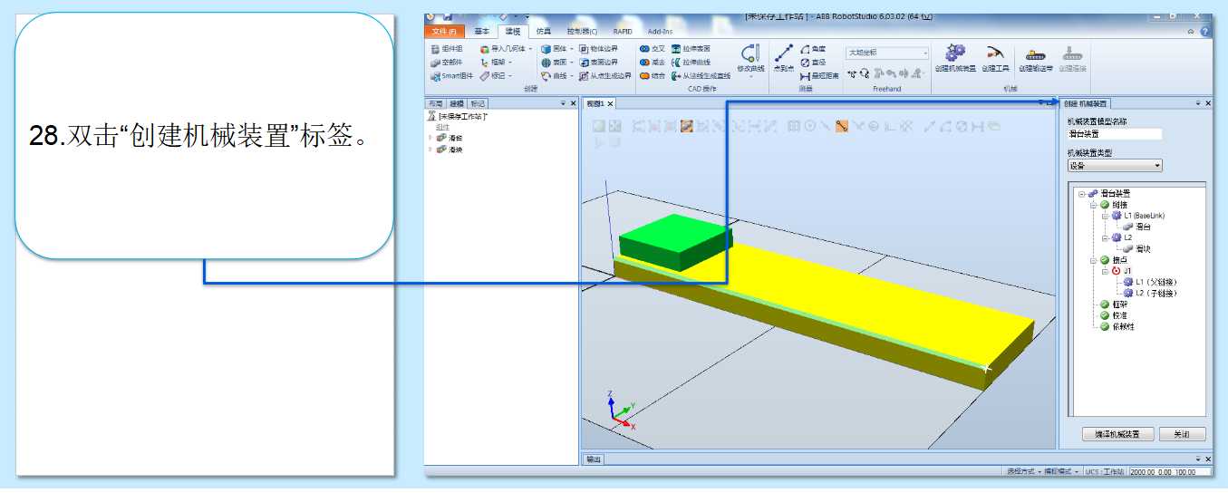Expand the 滑台 tree node

(x=430, y=138)
